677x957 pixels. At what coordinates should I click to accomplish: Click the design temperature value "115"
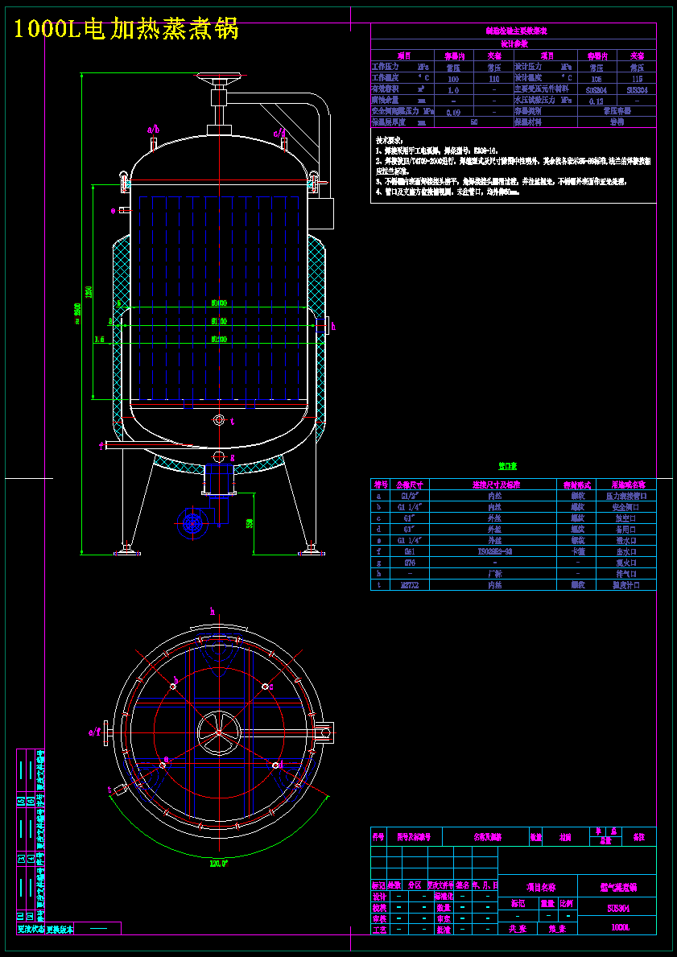coord(638,79)
